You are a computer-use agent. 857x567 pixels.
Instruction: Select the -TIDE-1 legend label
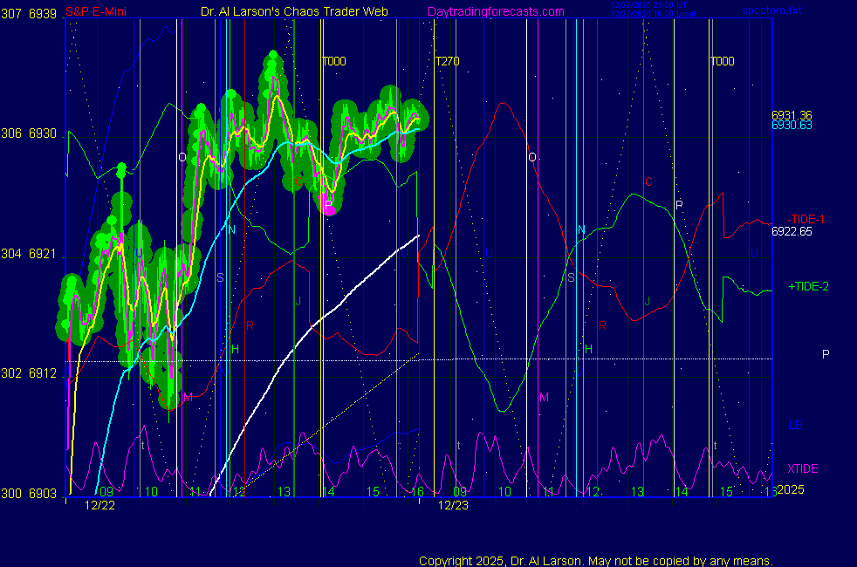pos(806,218)
